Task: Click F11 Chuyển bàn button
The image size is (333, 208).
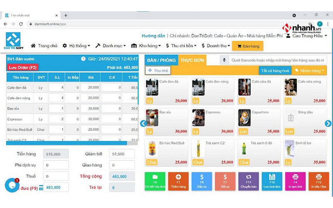Action: [249, 181]
